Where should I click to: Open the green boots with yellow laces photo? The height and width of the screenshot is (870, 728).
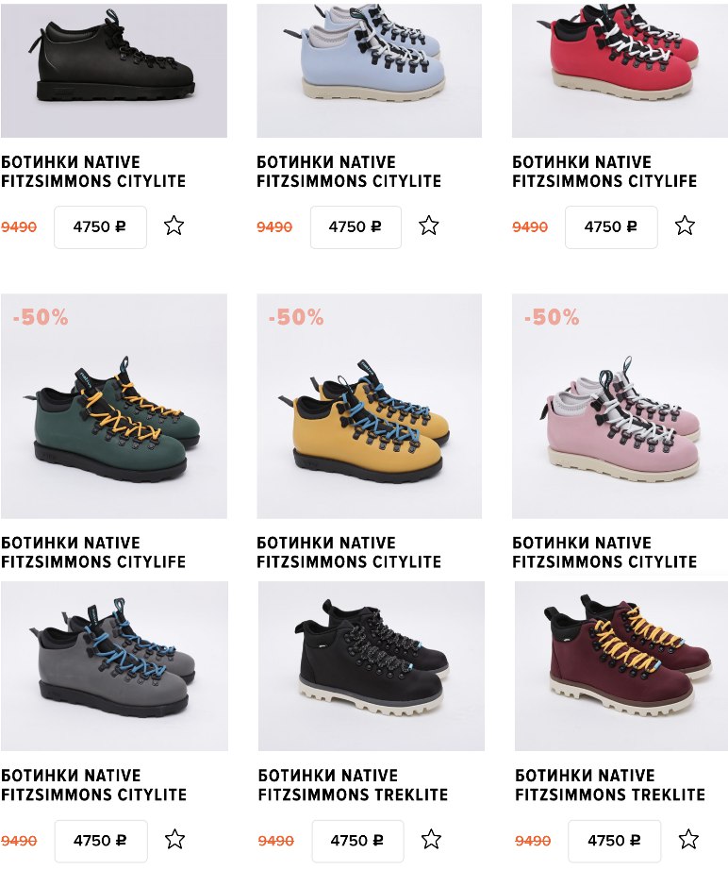click(114, 406)
